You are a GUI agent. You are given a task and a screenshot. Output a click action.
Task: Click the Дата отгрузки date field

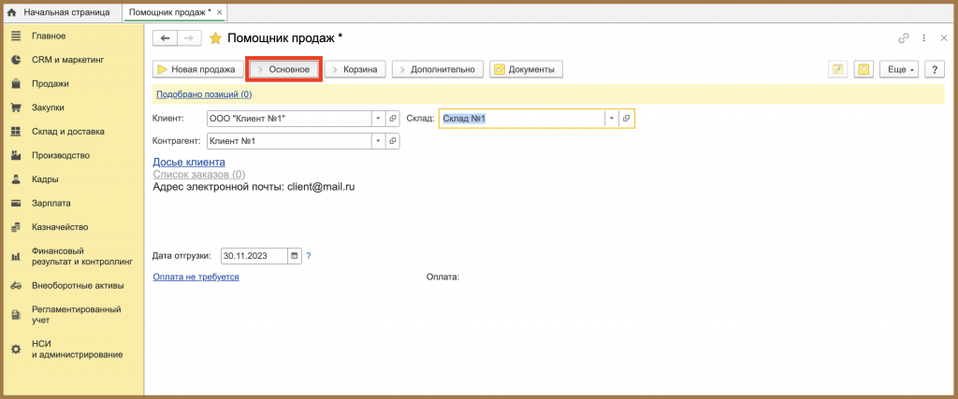point(254,256)
